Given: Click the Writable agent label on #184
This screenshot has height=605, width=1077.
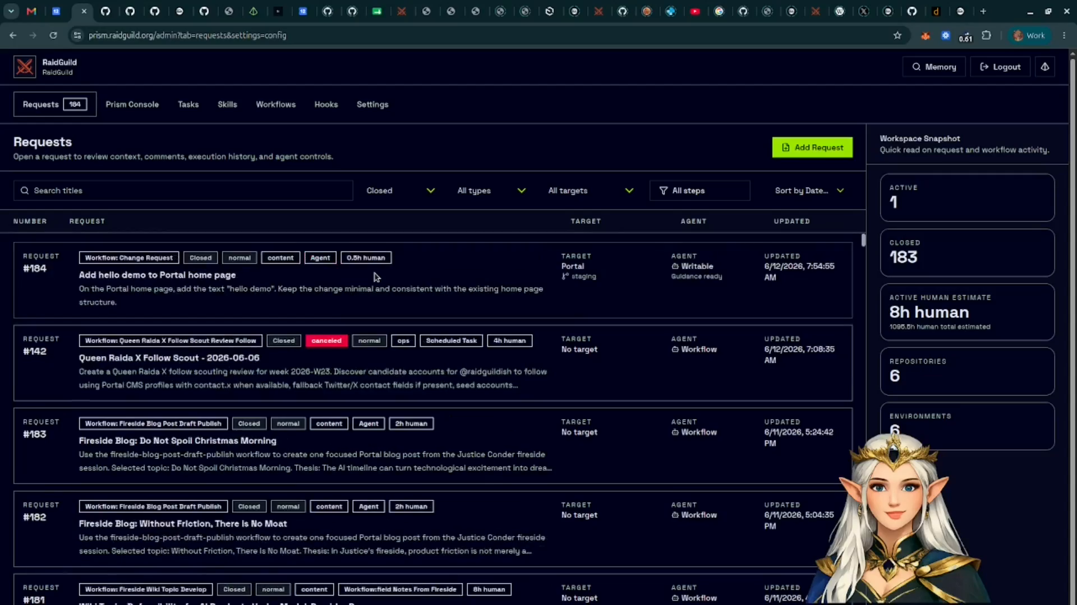Looking at the screenshot, I should coord(697,267).
